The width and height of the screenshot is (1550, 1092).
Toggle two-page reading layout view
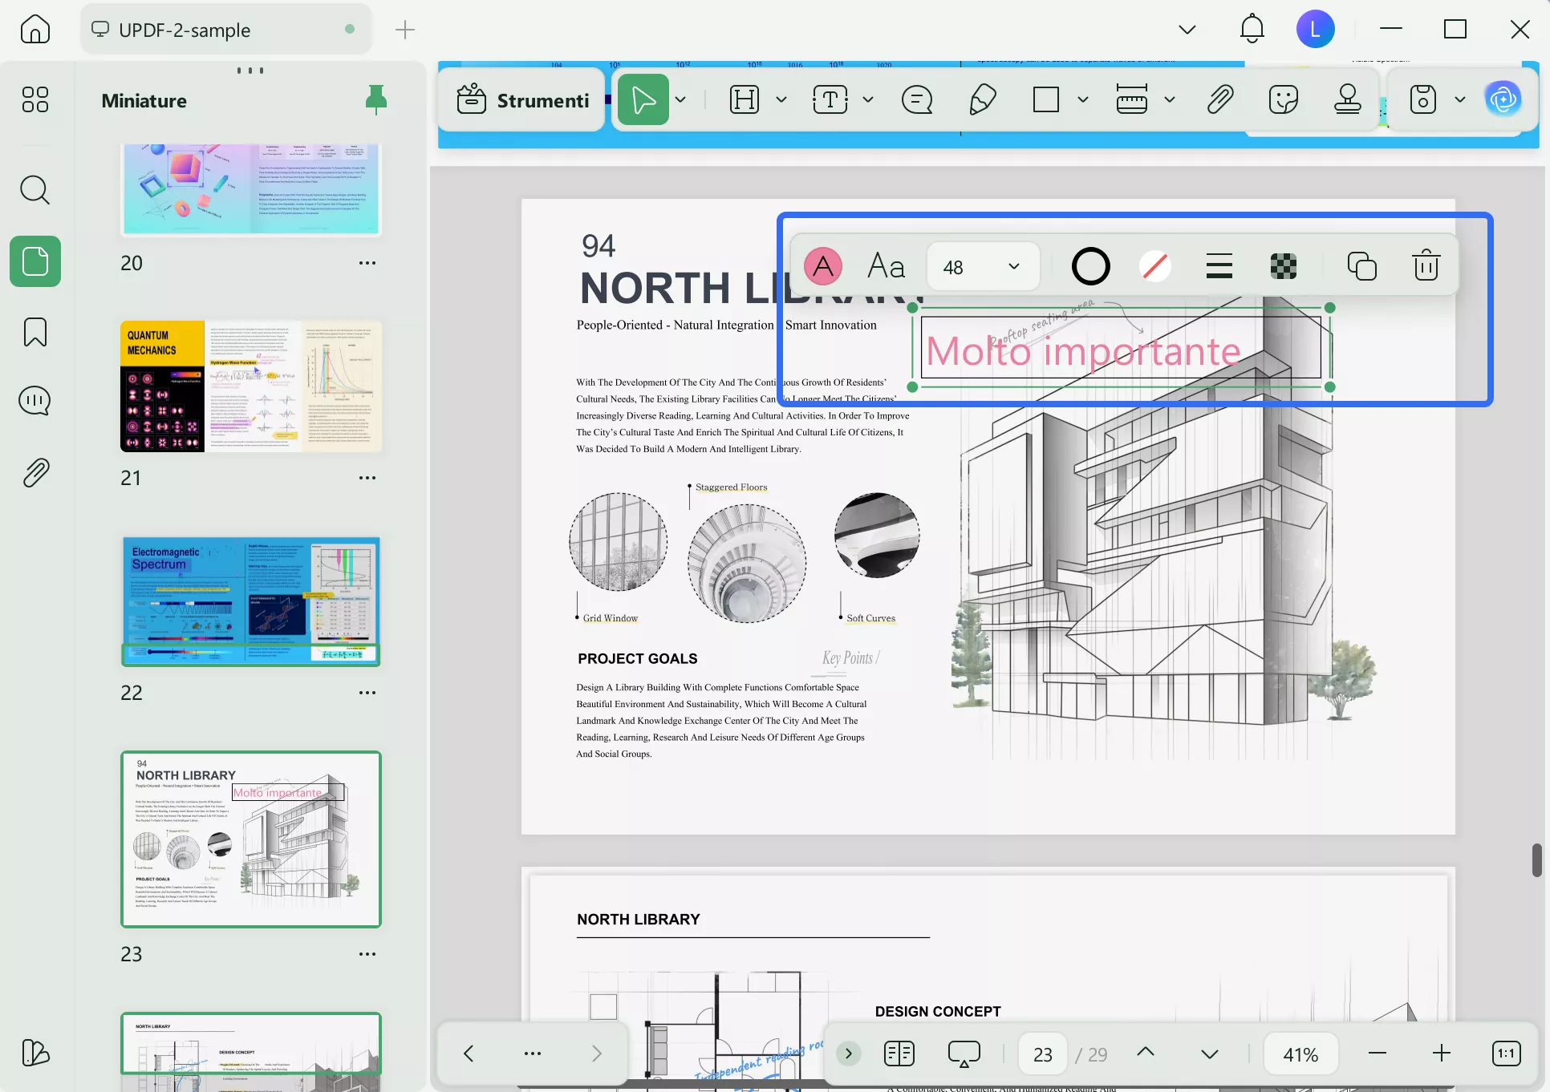(x=899, y=1054)
